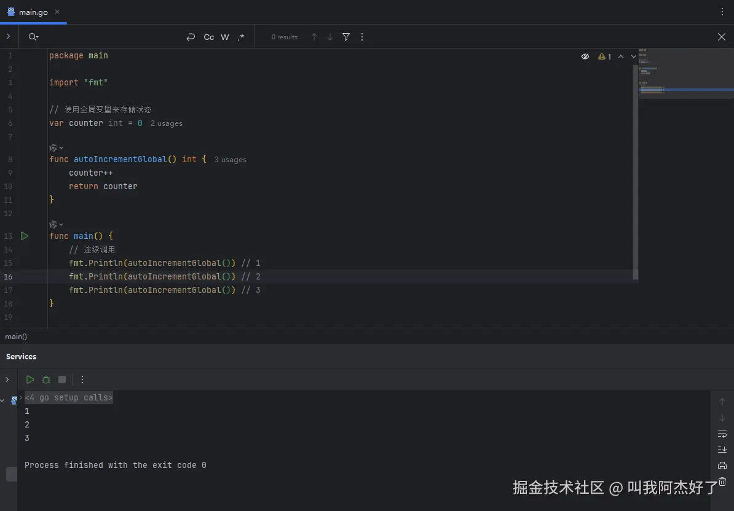This screenshot has height=511, width=734.
Task: Print console output icon
Action: 722,466
